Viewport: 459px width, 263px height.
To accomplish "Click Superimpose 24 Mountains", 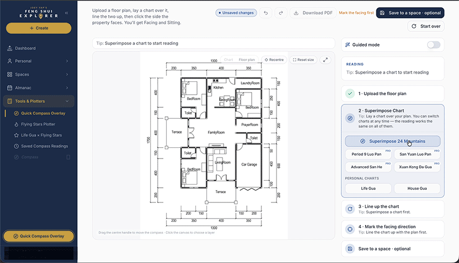I will (393, 141).
